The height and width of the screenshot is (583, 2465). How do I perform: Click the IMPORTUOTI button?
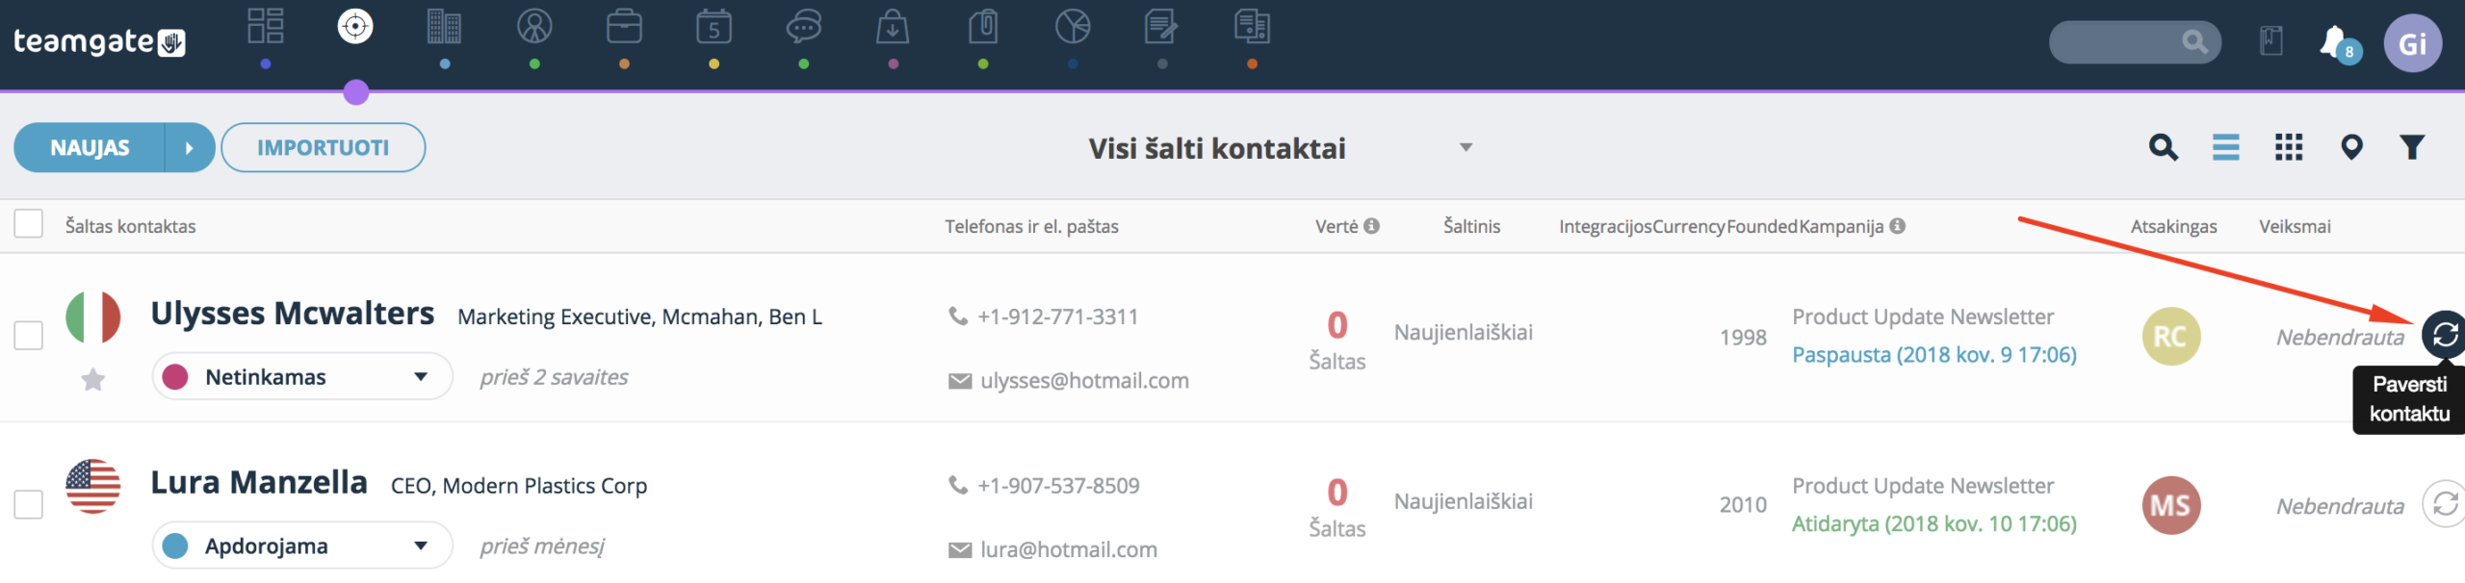(x=324, y=147)
